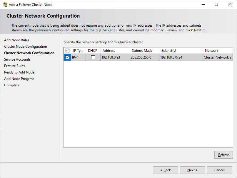Minimize the Add a Failover Cluster Node window

click(x=203, y=4)
